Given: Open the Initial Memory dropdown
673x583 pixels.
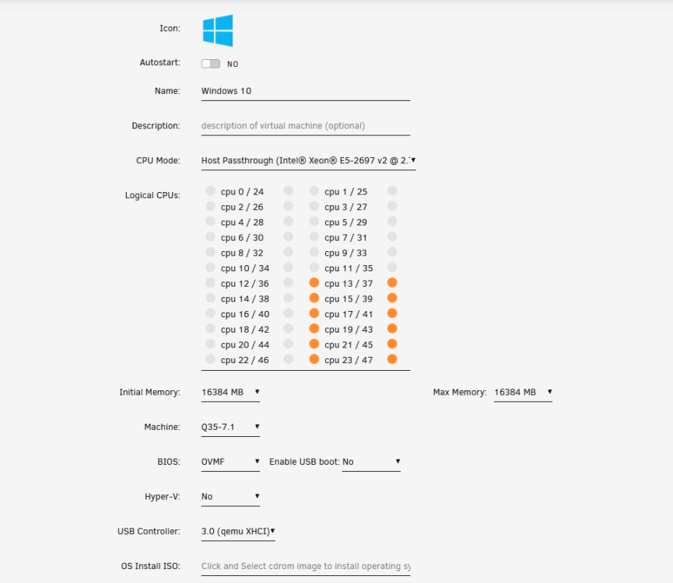Looking at the screenshot, I should (230, 393).
